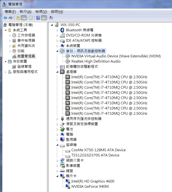
Task: Click the 通用序列匯流排控制器 USB icon
Action: [62, 119]
